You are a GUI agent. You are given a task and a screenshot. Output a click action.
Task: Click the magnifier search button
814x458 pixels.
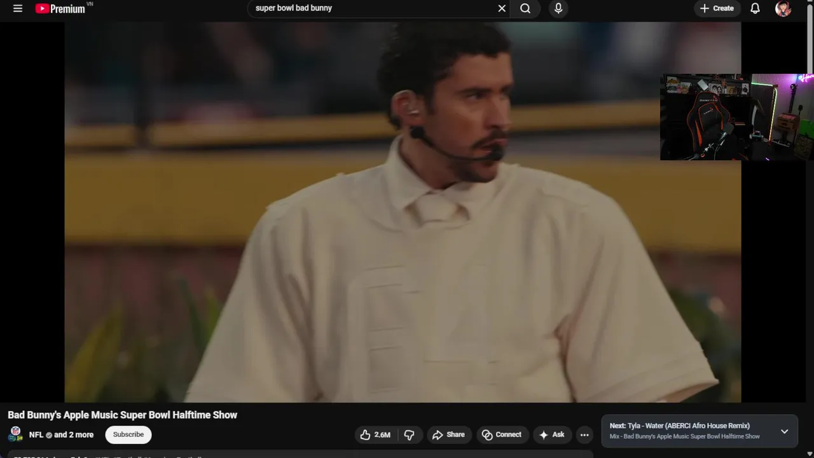click(x=525, y=8)
